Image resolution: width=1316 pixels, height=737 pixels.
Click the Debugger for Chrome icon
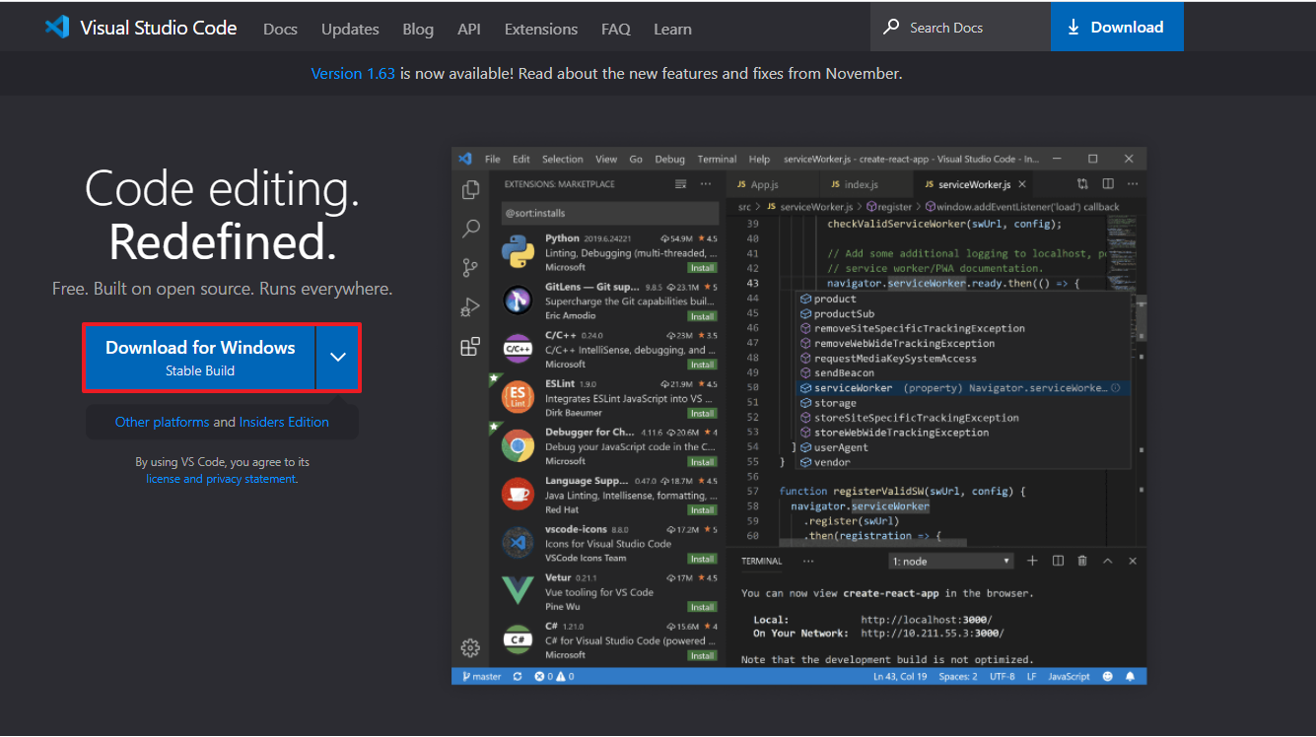(x=518, y=445)
